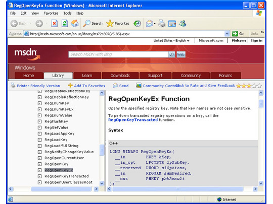The width and height of the screenshot is (273, 204).
Task: Click the Back navigation button
Action: (18, 23)
